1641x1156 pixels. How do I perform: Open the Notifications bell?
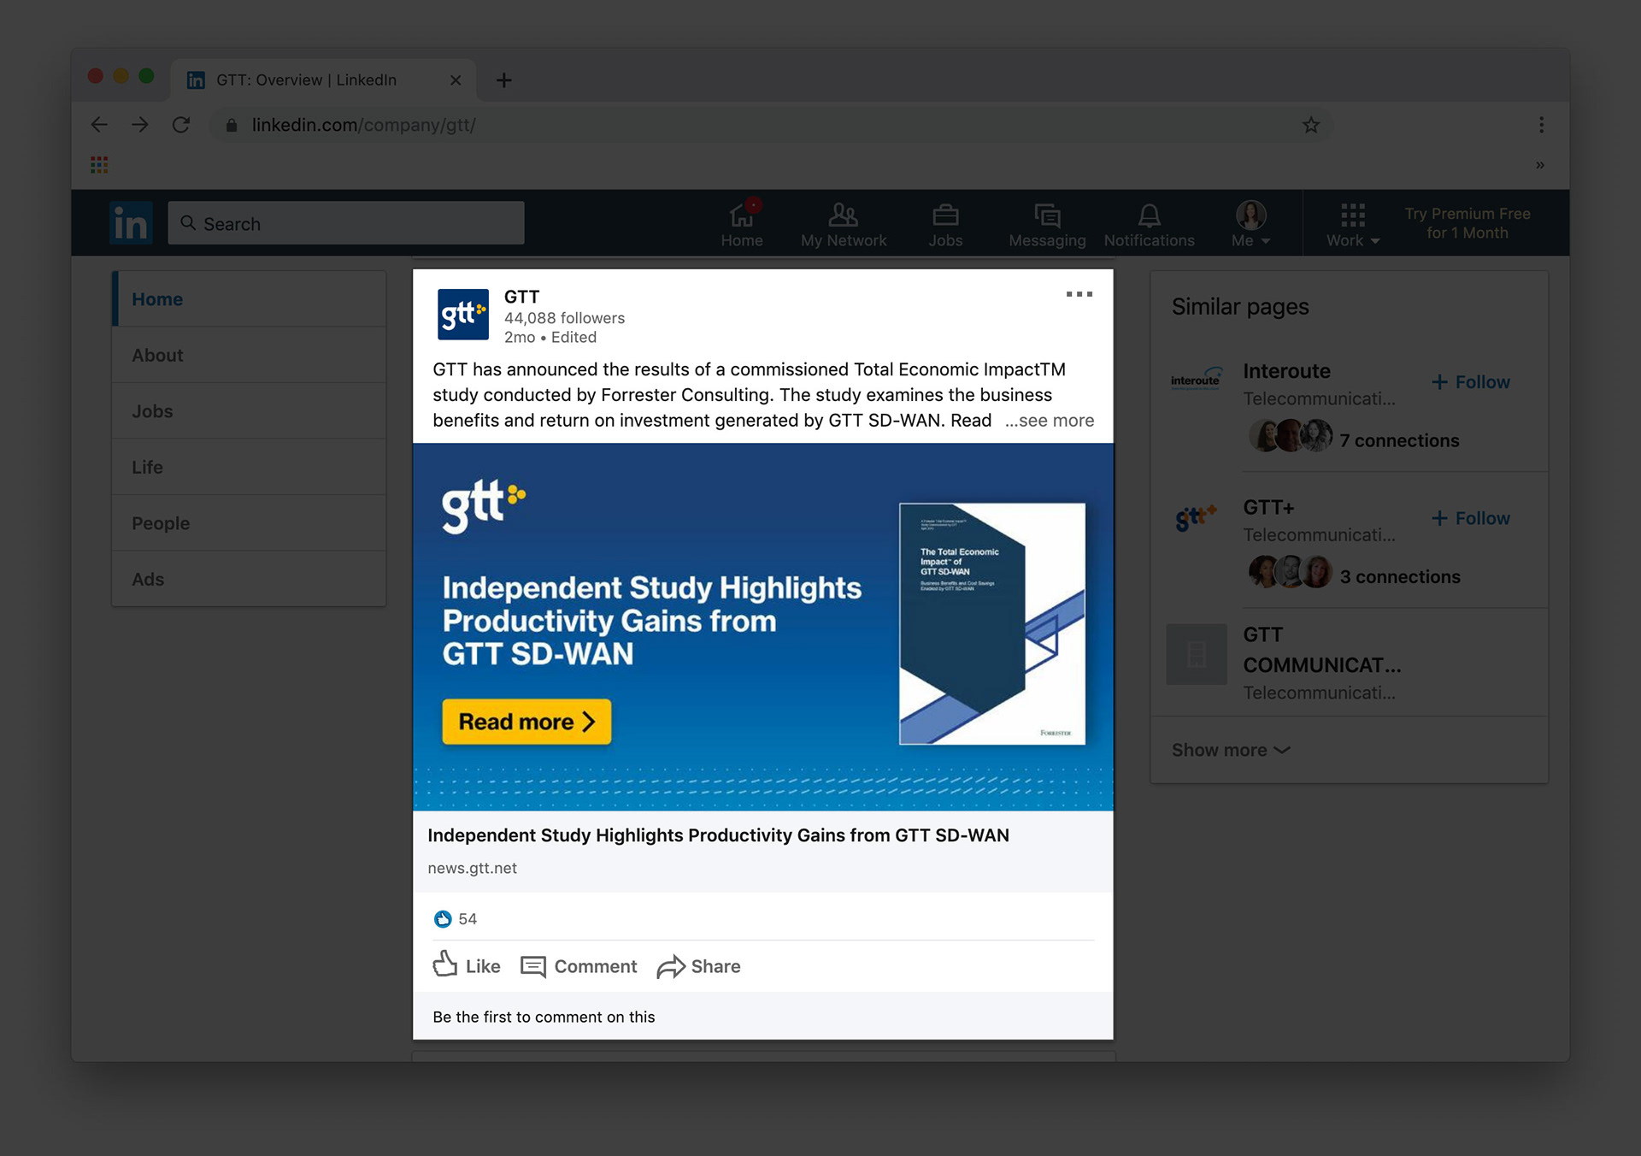(1149, 225)
